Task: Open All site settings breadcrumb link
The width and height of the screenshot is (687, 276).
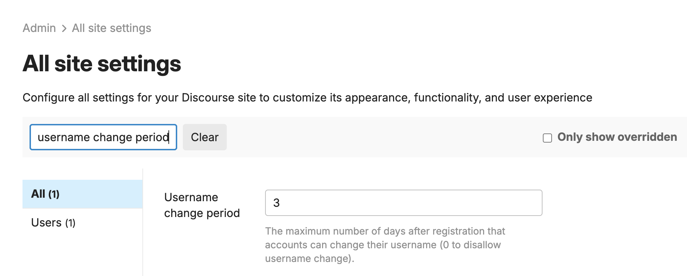Action: (x=111, y=28)
